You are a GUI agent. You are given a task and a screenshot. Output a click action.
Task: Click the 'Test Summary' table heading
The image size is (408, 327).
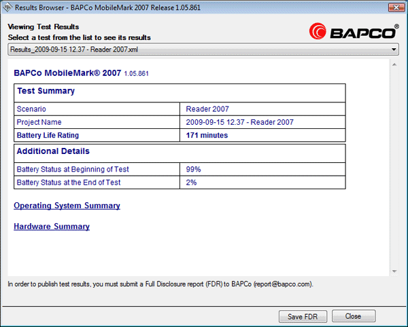pyautogui.click(x=46, y=91)
